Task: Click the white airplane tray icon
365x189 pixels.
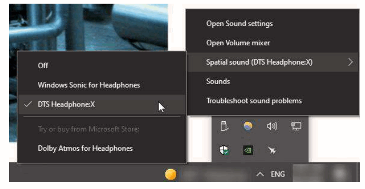Action: [x=272, y=150]
